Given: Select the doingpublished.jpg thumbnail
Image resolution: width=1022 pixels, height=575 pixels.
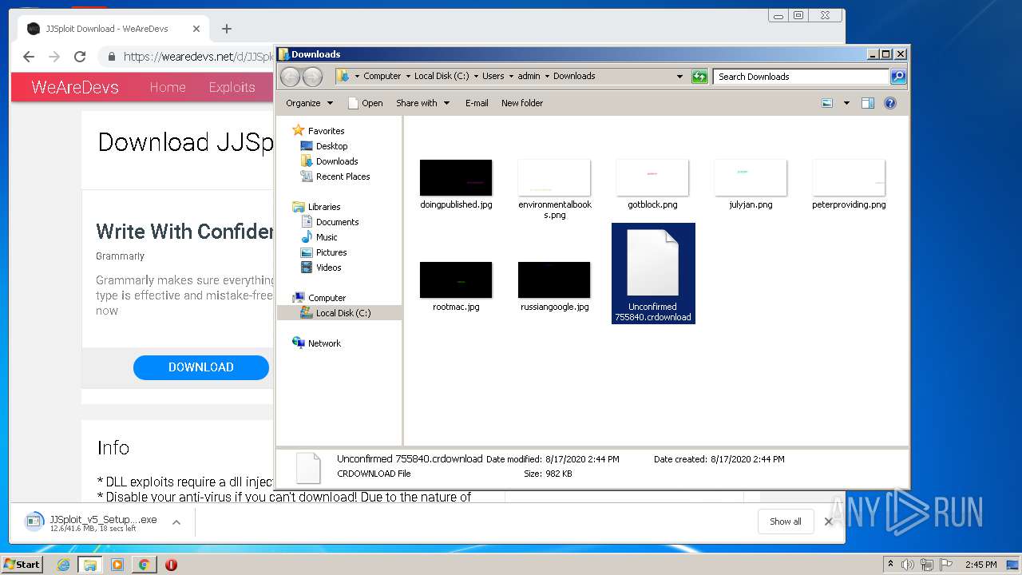Looking at the screenshot, I should (x=456, y=178).
